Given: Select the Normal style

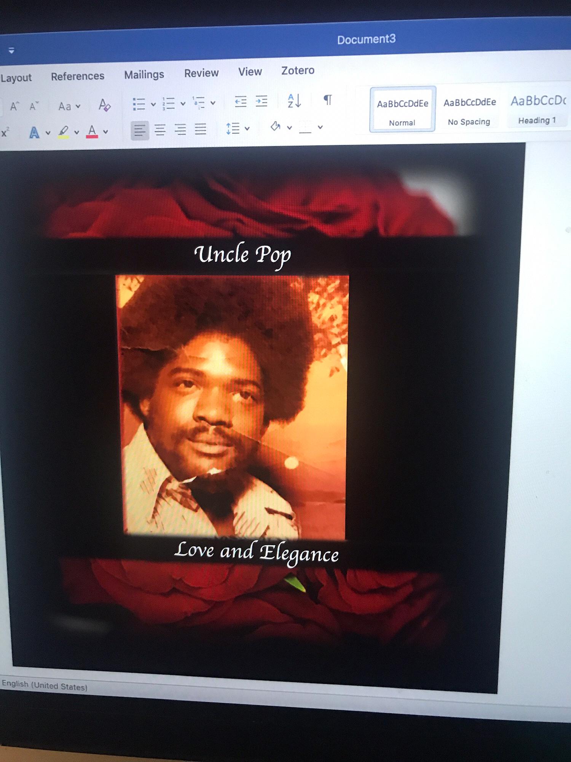Looking at the screenshot, I should click(402, 110).
